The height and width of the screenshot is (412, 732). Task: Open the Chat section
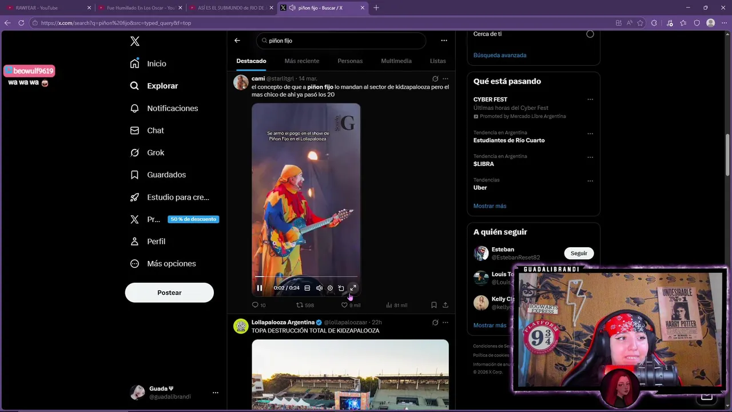147,130
